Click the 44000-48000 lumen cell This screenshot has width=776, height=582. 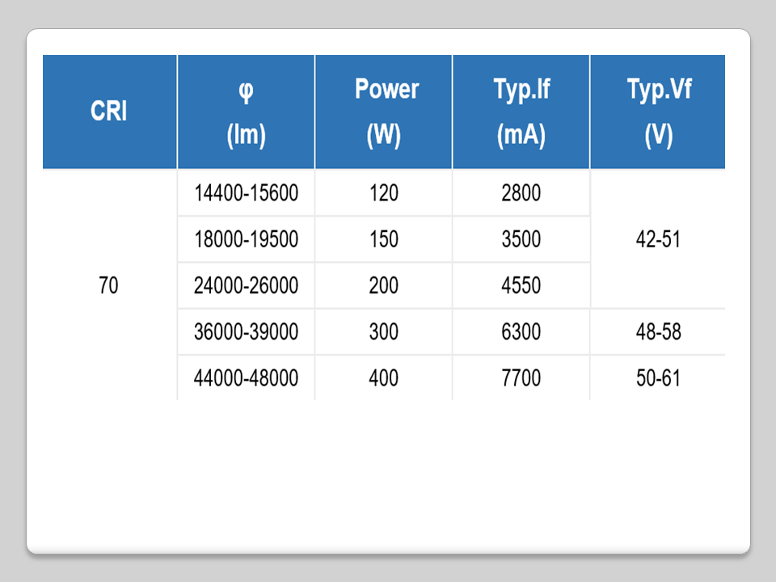coord(246,377)
